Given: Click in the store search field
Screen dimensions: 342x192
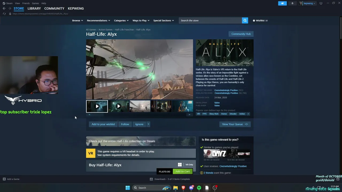Looking at the screenshot, I should (x=211, y=21).
